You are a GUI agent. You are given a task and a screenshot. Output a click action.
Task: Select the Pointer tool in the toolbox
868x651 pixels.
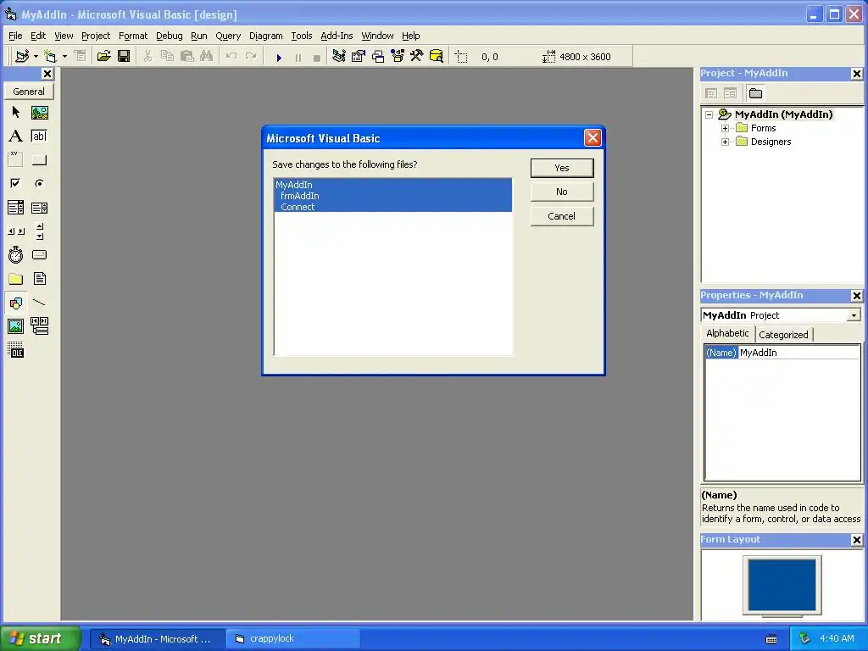click(15, 113)
